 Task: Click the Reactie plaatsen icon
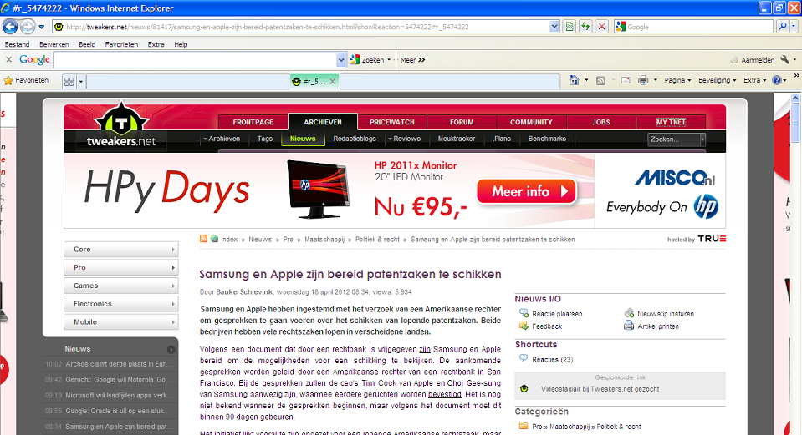tap(524, 313)
